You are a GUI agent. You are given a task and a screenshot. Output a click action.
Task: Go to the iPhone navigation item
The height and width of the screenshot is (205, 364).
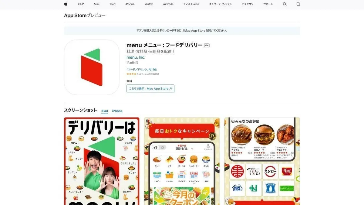point(130,4)
